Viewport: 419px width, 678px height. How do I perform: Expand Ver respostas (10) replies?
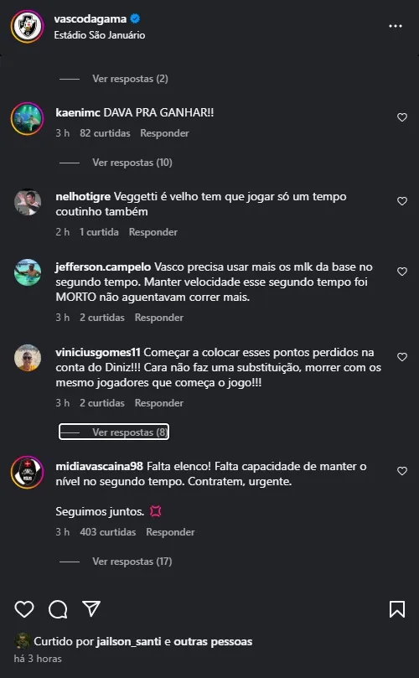(x=132, y=163)
